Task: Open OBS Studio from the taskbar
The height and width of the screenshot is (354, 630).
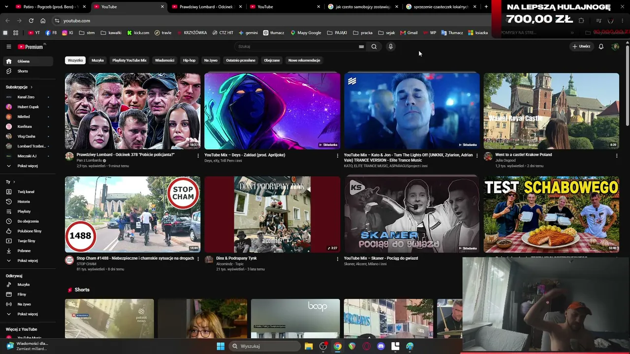Action: 323,346
